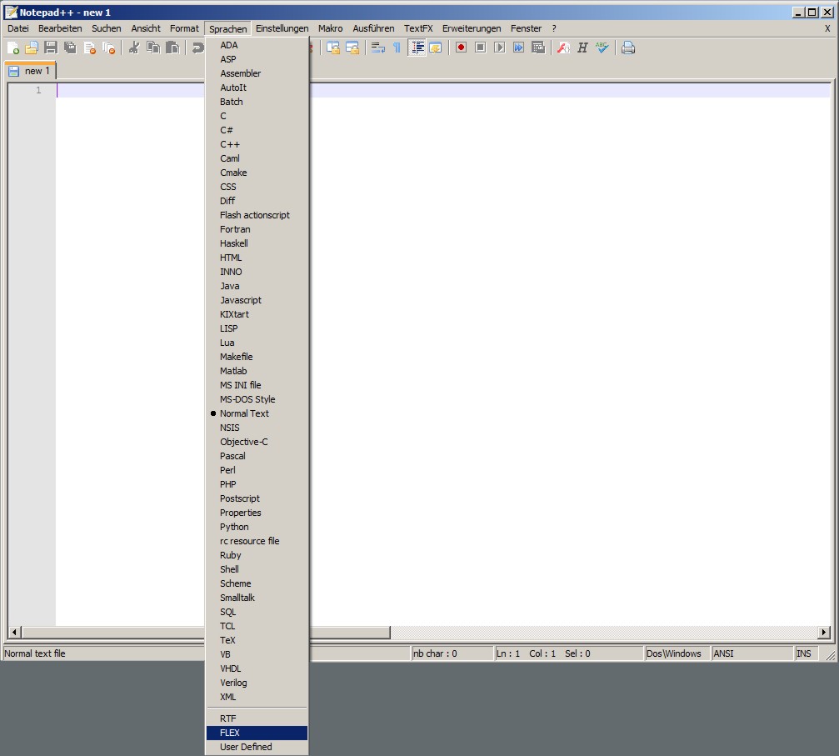The width and height of the screenshot is (839, 756).
Task: Click the Save toolbar icon
Action: [x=51, y=48]
